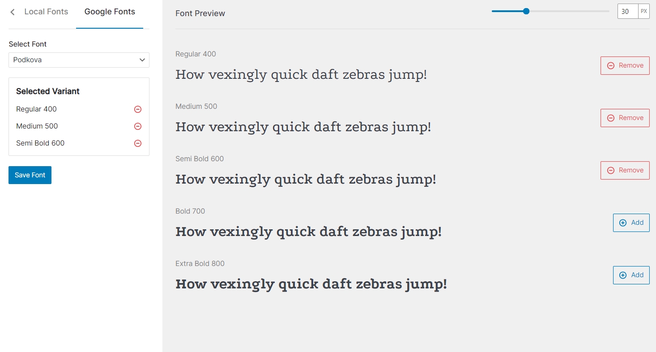Remove Medium 500 from Selected Variant list
The image size is (656, 352).
click(x=138, y=126)
